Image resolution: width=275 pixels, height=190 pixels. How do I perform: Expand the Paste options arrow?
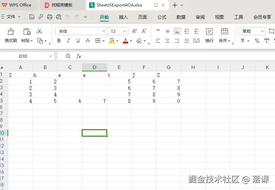(x=32, y=41)
